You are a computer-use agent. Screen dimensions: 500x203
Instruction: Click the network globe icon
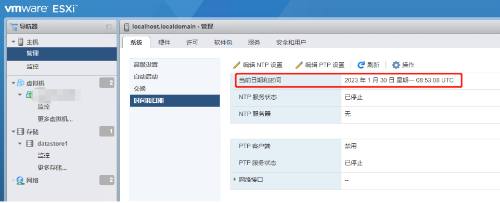pos(20,180)
